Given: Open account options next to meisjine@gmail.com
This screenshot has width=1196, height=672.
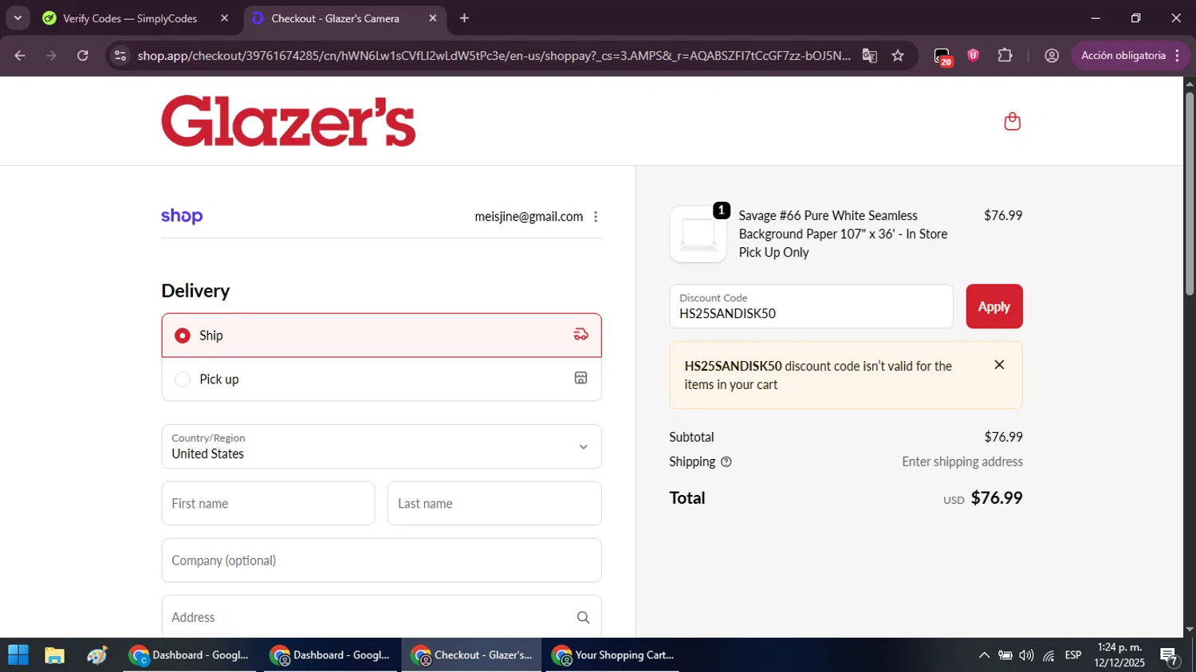Looking at the screenshot, I should 596,217.
